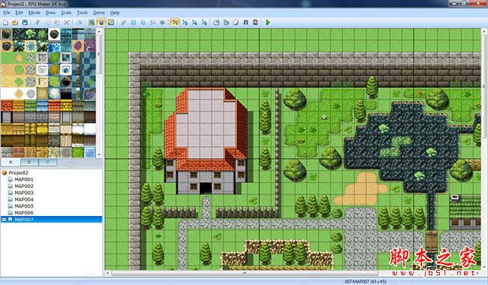Open the Database icon
The width and height of the screenshot is (488, 285).
click(x=217, y=22)
